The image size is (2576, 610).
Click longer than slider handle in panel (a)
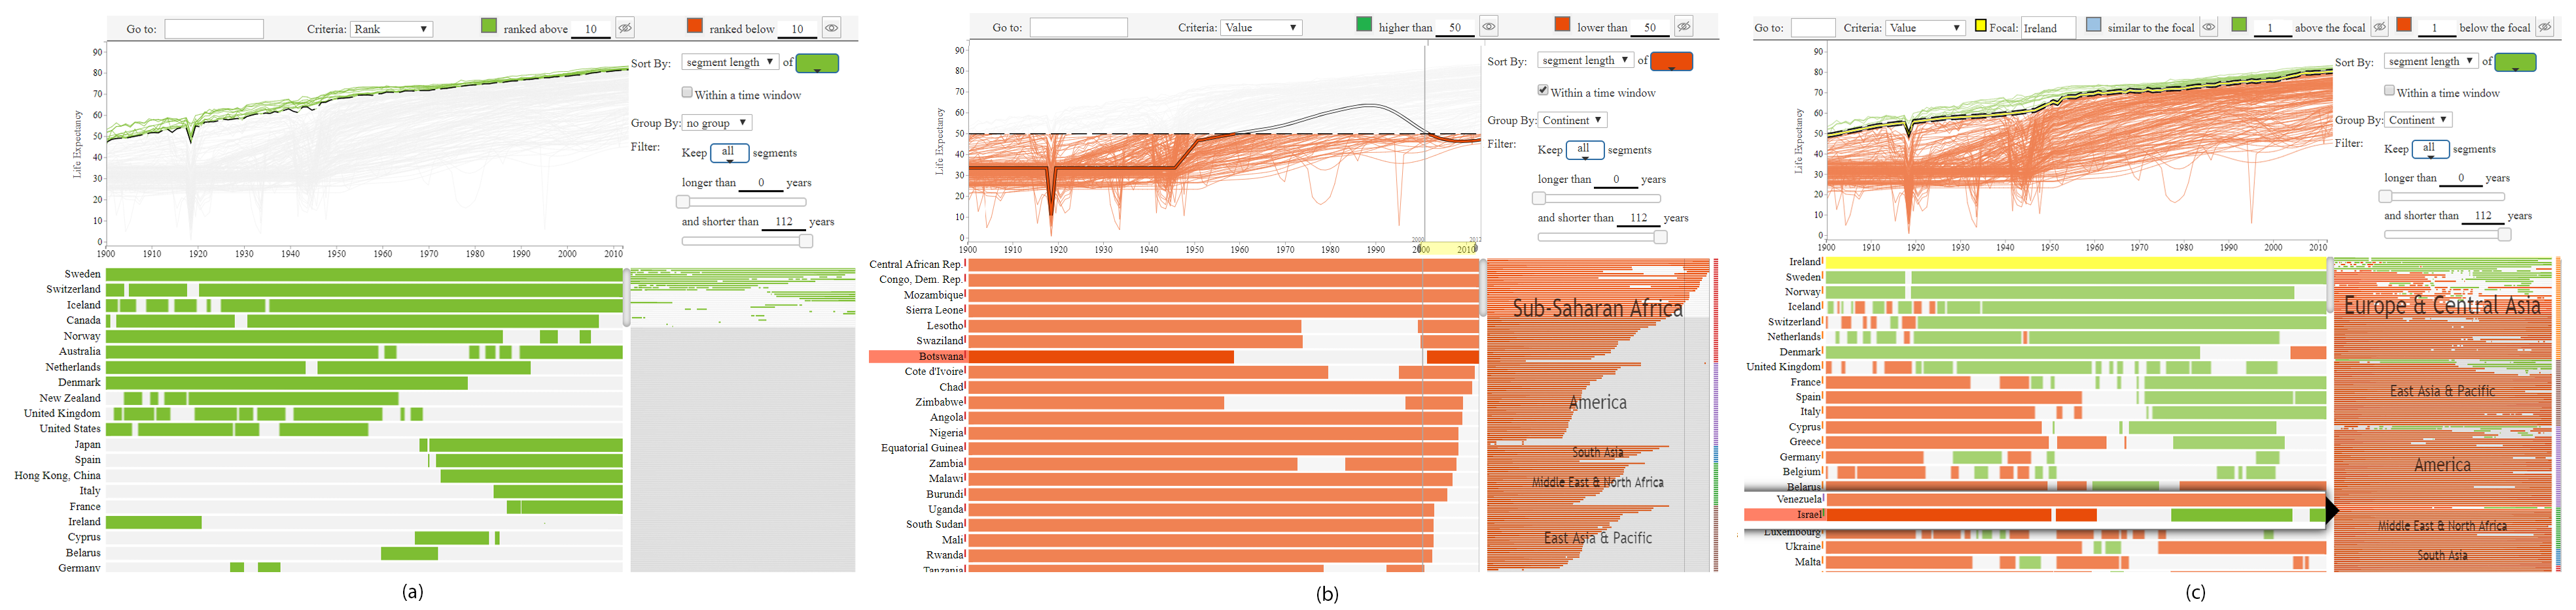[x=683, y=201]
